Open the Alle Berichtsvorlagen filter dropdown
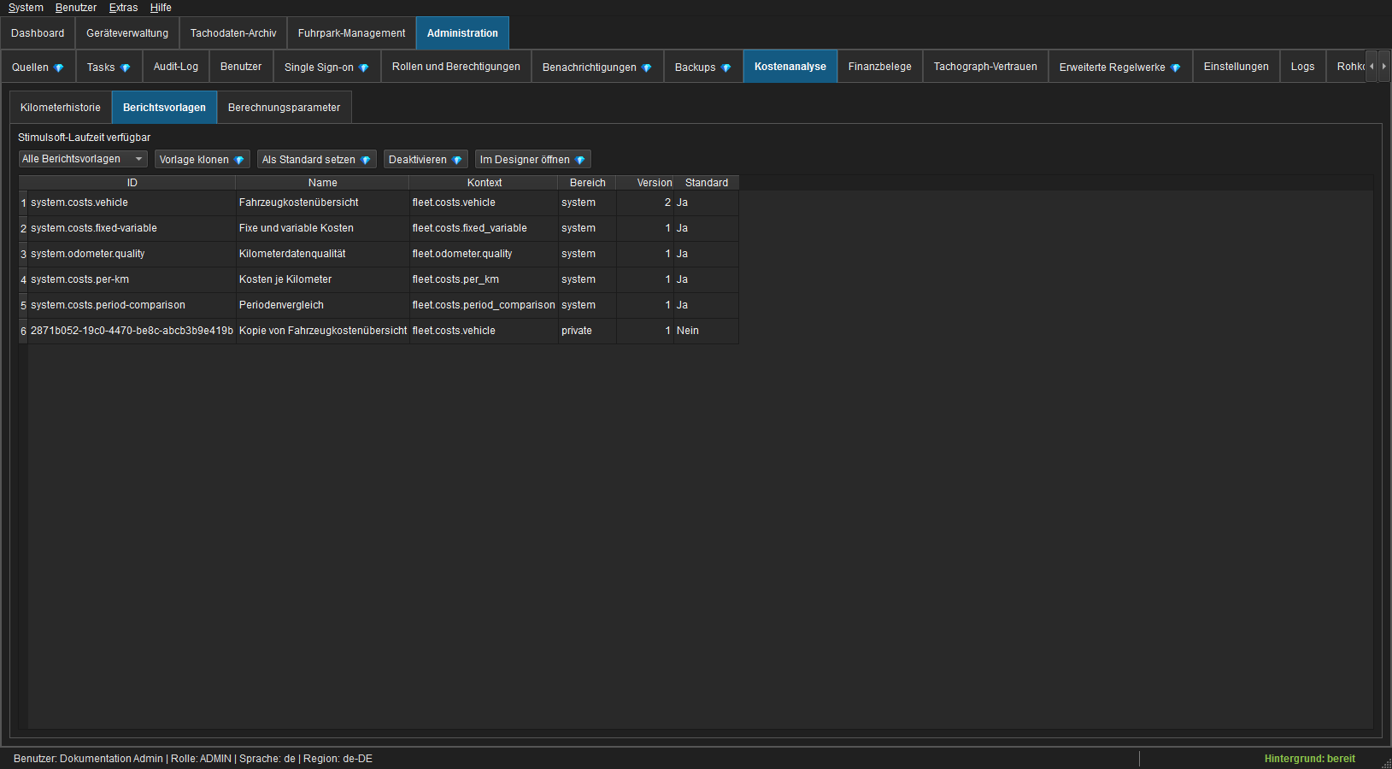Viewport: 1392px width, 769px height. pos(83,159)
